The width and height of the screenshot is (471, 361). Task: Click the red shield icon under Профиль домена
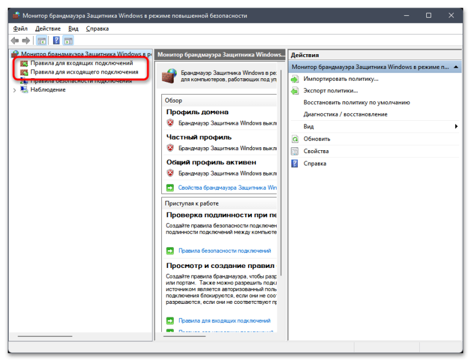click(x=170, y=123)
